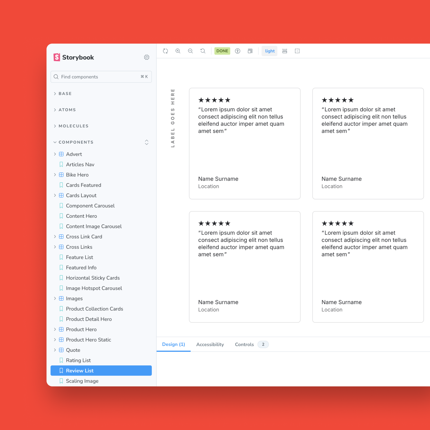Zoom in on the canvas
The width and height of the screenshot is (430, 430).
(x=178, y=51)
